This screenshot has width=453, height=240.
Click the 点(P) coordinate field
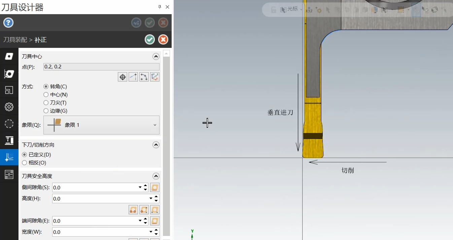pos(101,67)
